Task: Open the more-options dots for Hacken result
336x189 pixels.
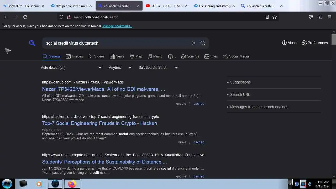Action: (190, 142)
